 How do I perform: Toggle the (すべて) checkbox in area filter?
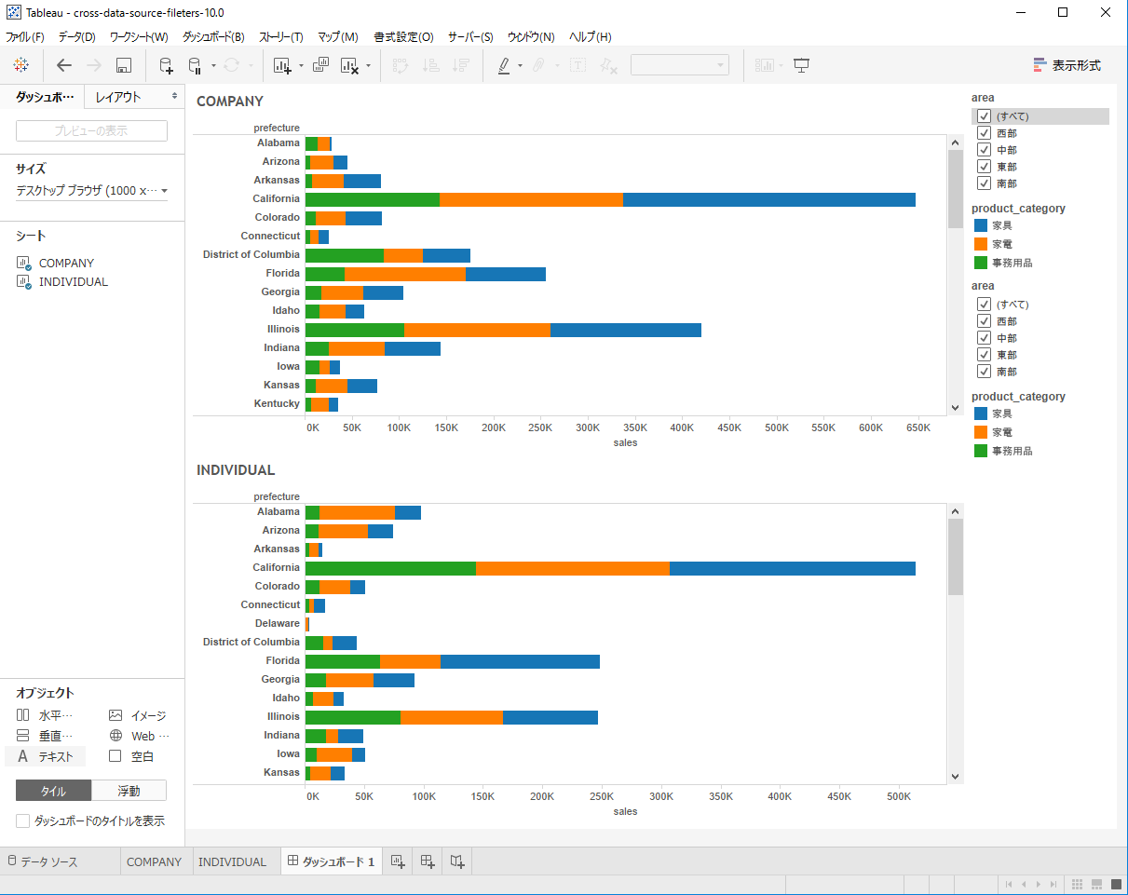[985, 115]
